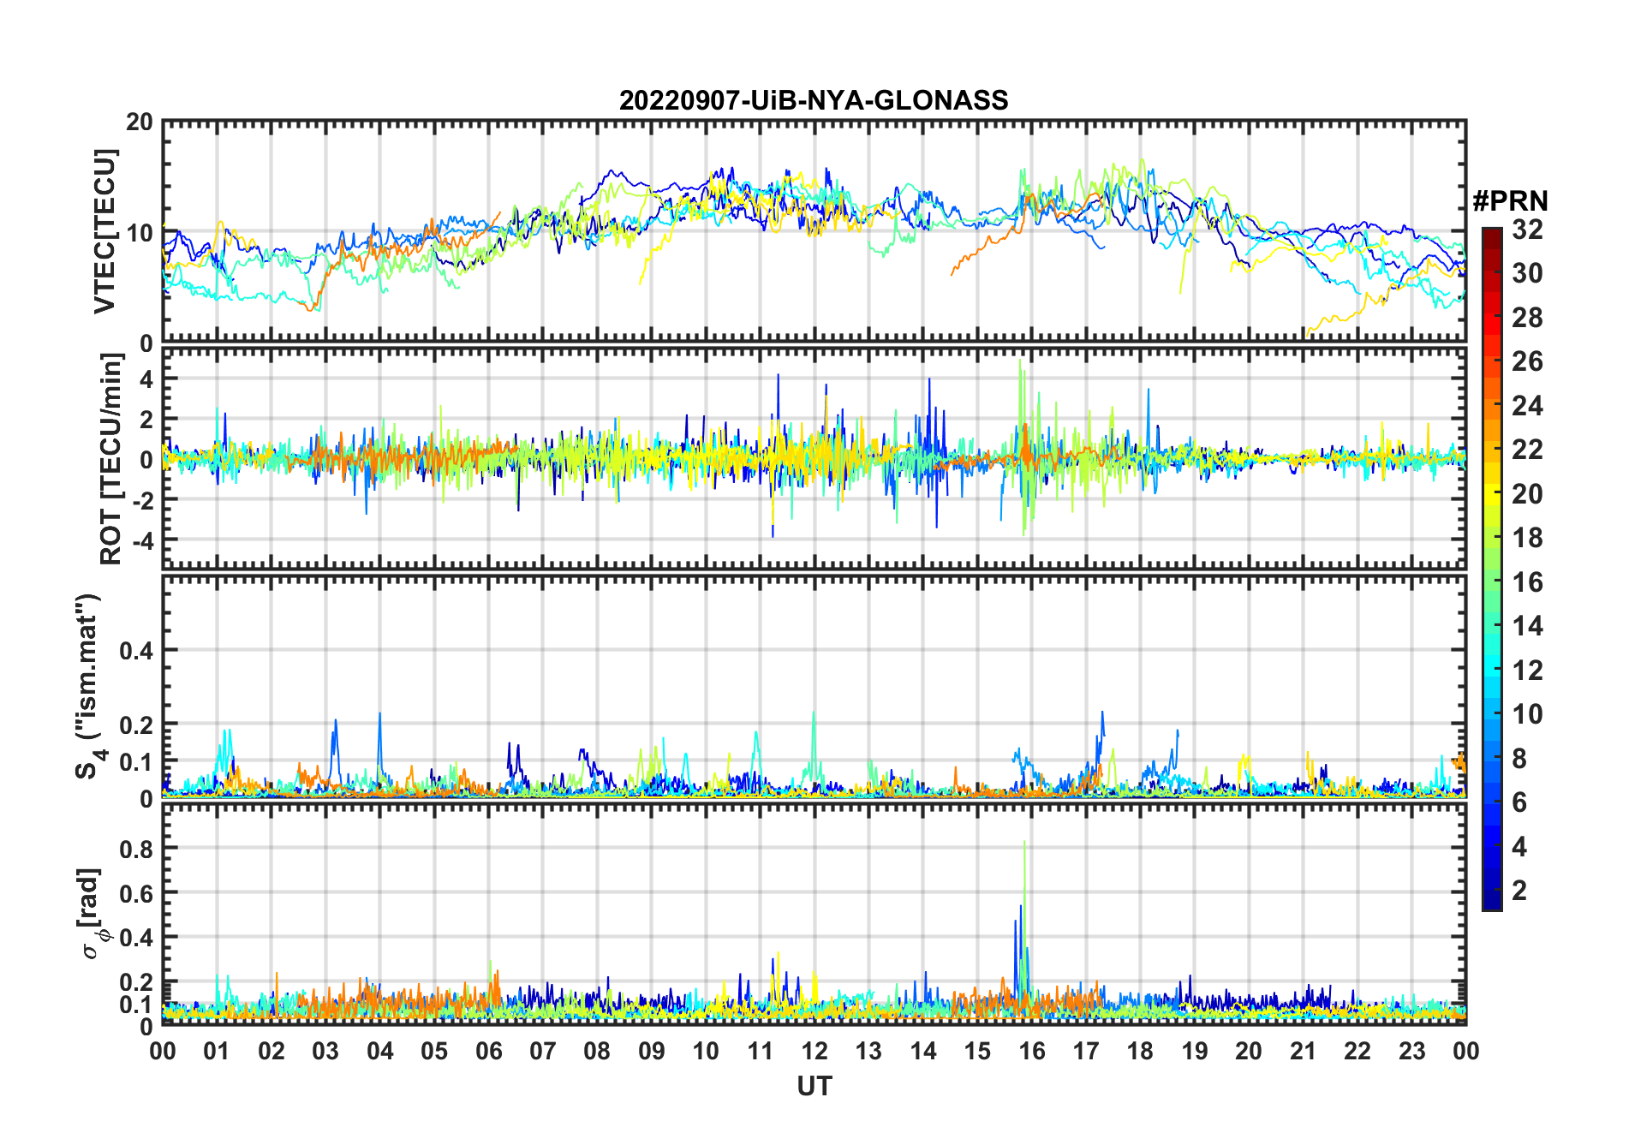The height and width of the screenshot is (1139, 1629).
Task: Click the ROT [TECU/min] y-axis label
Action: pos(111,458)
